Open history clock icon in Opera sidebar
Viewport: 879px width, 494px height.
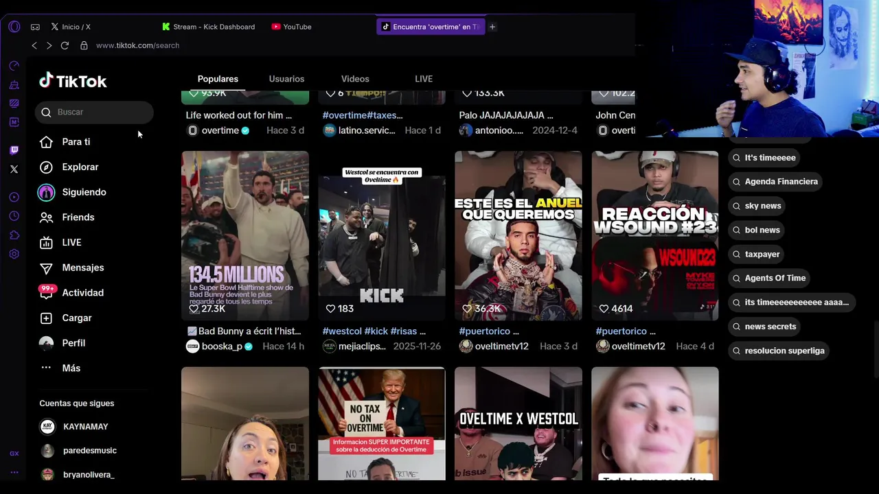click(x=14, y=216)
